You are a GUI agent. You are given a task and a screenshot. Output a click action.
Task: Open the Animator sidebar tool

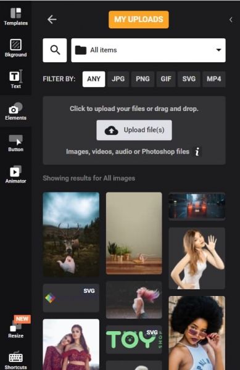[15, 175]
